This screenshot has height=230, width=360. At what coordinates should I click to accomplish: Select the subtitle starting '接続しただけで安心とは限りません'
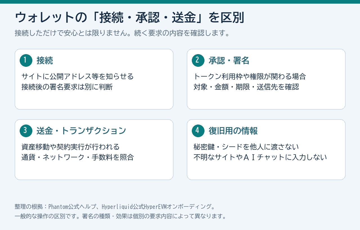coord(123,33)
